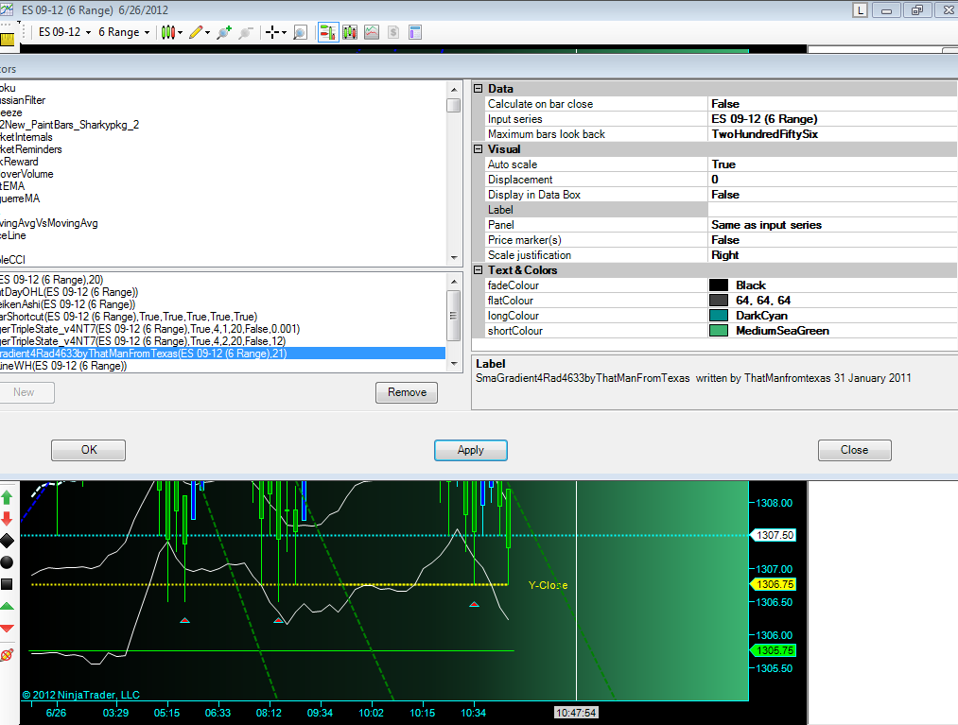Collapse the Text & Colors section
The width and height of the screenshot is (958, 725).
(x=479, y=270)
